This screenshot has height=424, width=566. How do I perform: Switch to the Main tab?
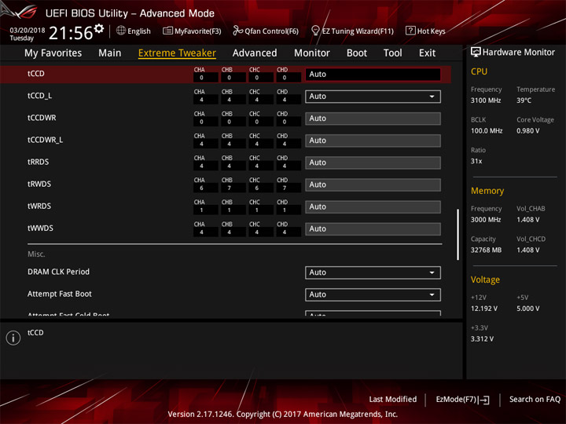(x=110, y=53)
